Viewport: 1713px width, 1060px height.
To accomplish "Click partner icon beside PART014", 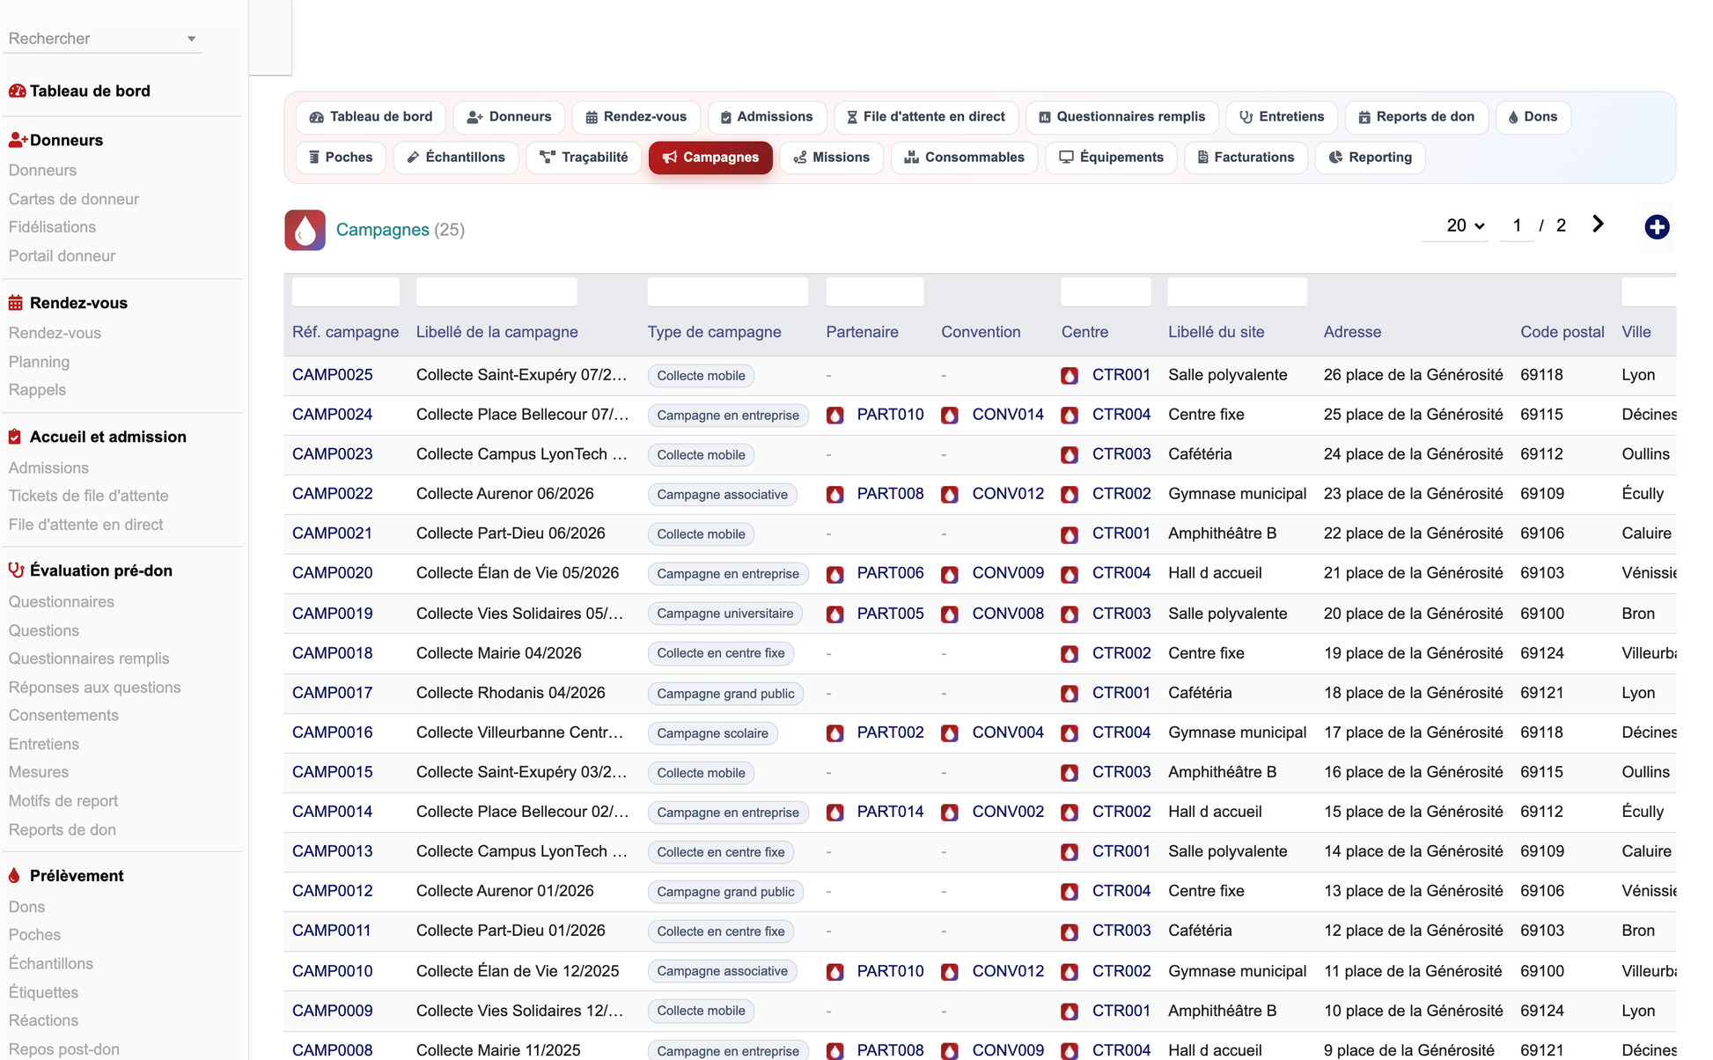I will 835,813.
